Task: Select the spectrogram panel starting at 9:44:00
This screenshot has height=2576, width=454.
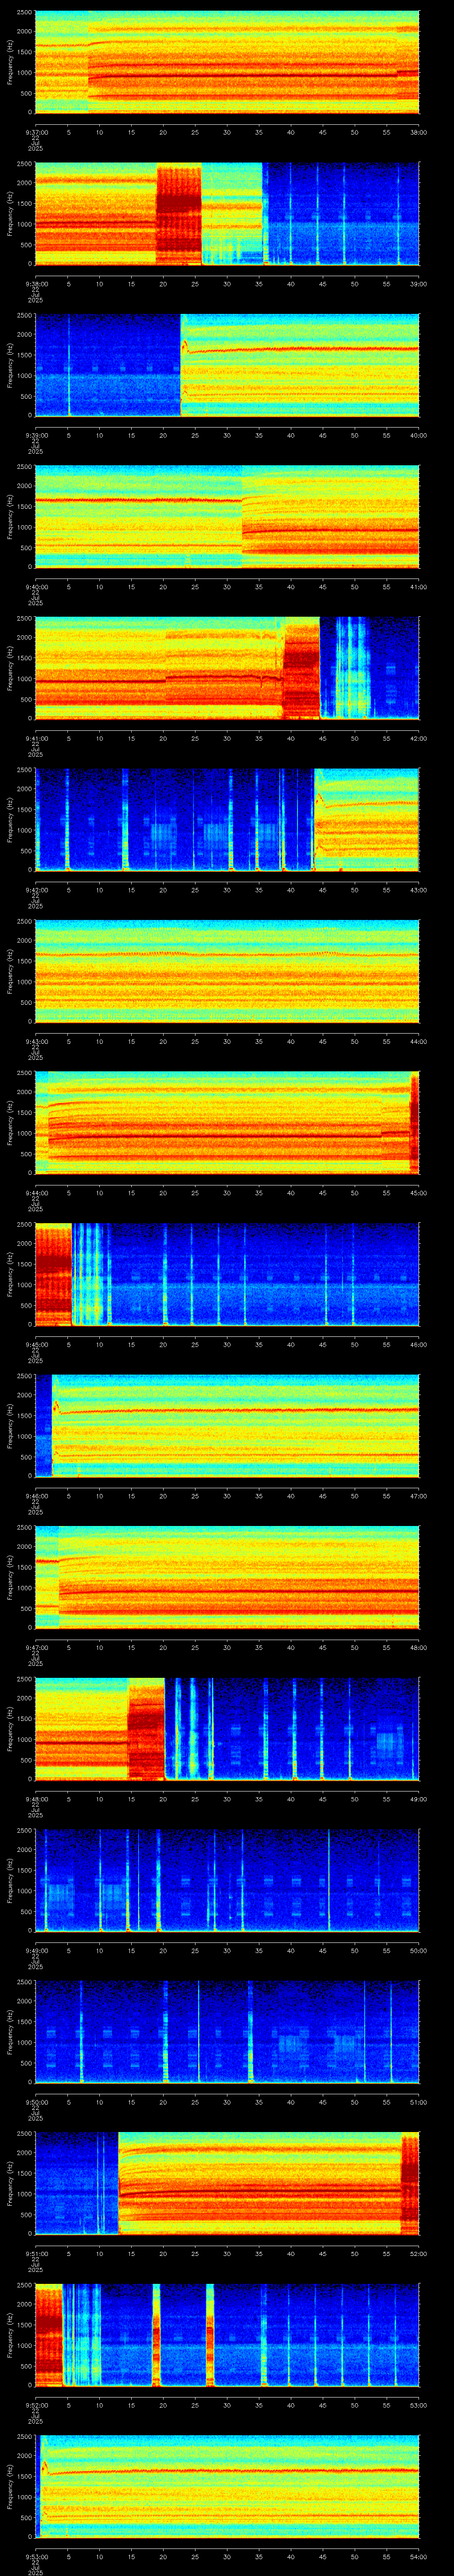Action: click(227, 1123)
